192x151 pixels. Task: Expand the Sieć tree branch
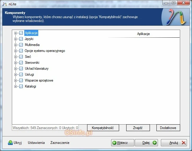click(x=16, y=57)
